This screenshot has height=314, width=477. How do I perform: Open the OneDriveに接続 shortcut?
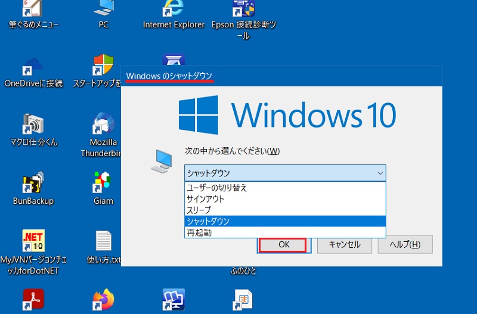[33, 73]
